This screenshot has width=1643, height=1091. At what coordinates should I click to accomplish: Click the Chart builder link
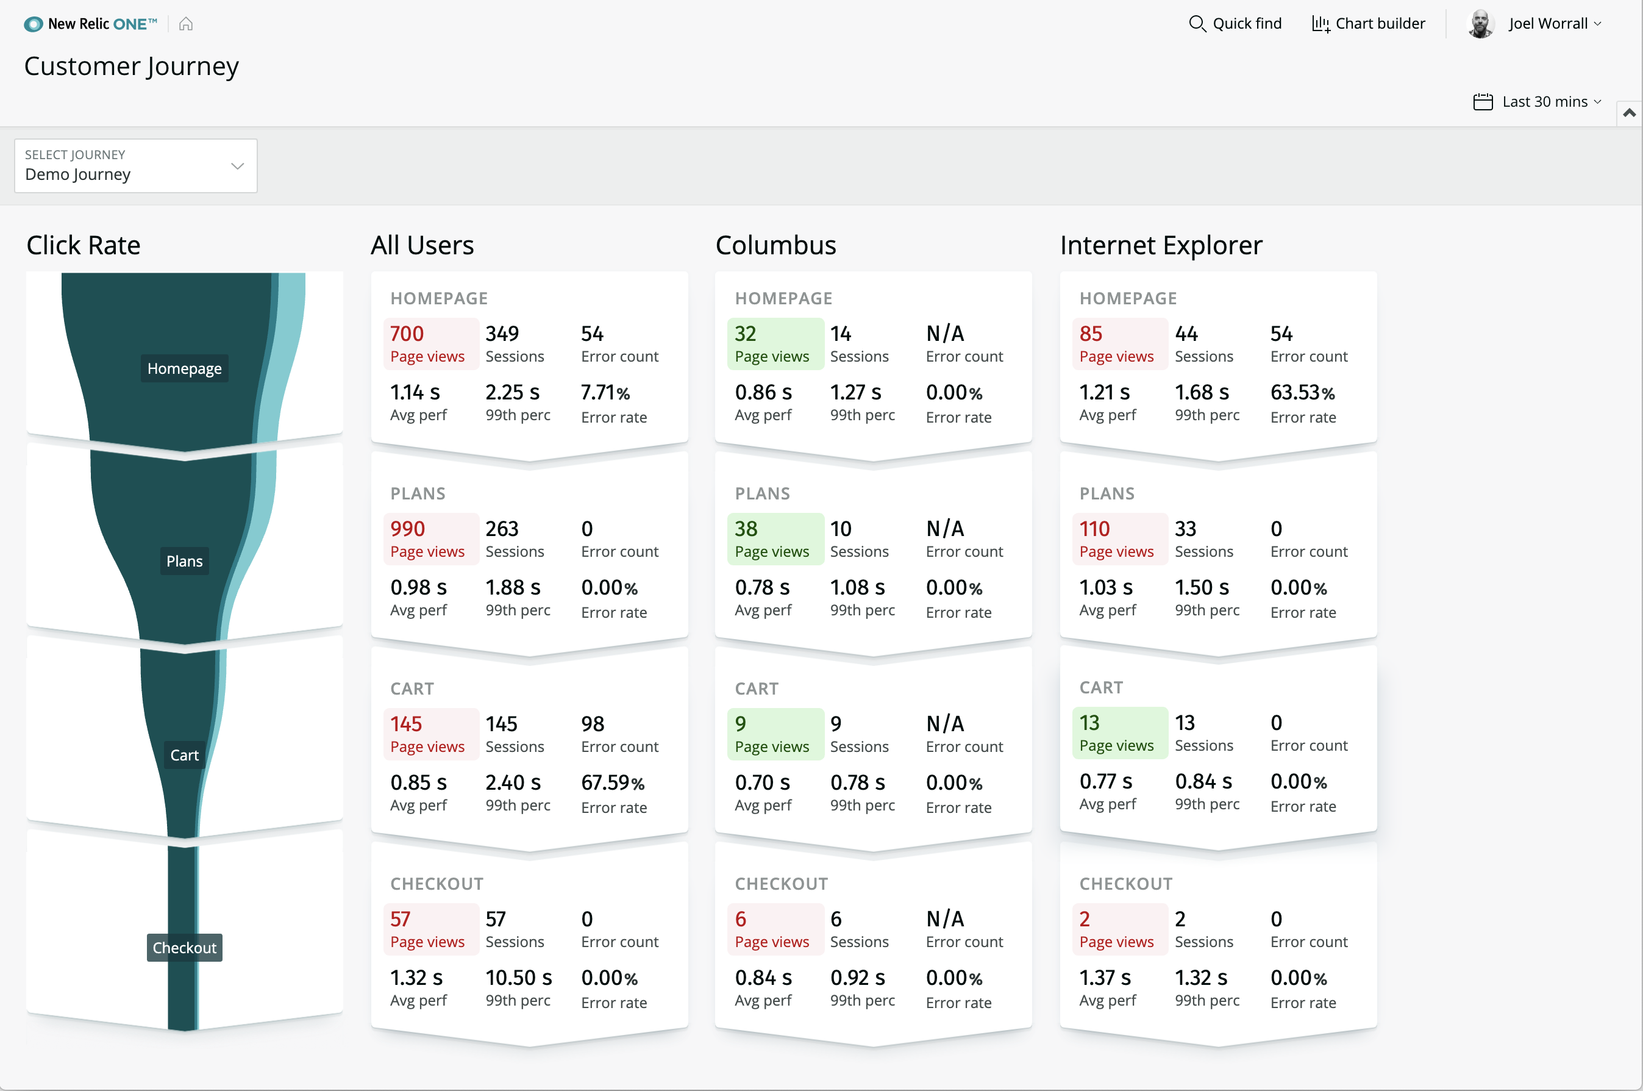coord(1380,24)
